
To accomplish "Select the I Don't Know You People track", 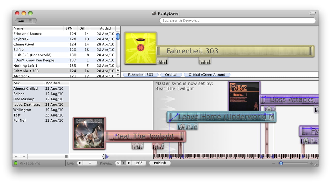I will click(64, 60).
